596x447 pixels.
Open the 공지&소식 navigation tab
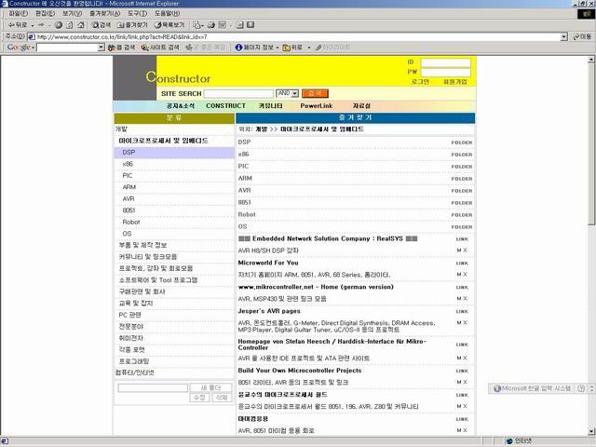181,105
